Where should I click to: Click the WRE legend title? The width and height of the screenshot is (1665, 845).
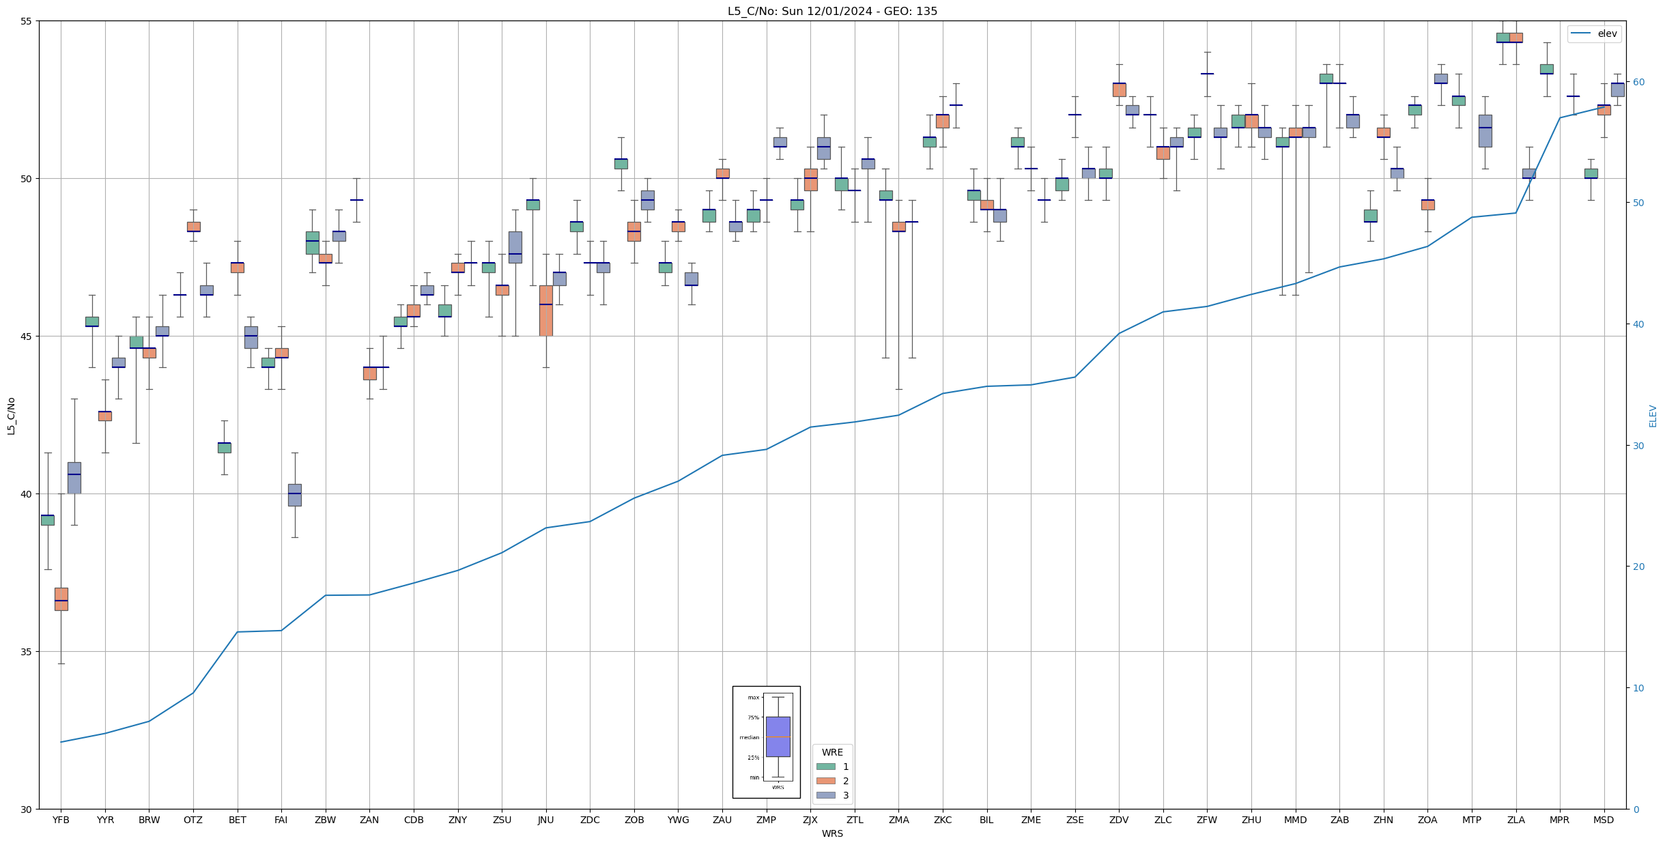(831, 752)
